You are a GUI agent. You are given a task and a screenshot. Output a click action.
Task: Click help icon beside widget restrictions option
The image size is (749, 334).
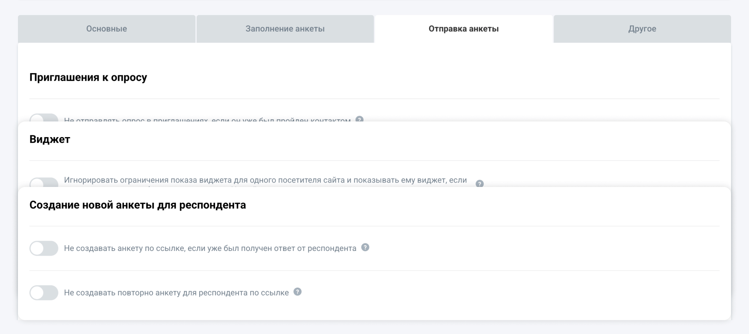479,183
